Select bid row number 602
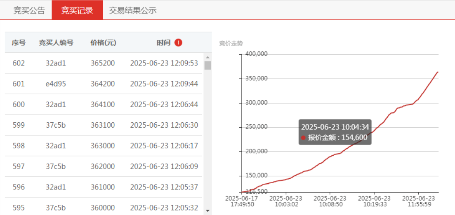Image resolution: width=455 pixels, height=215 pixels. tap(104, 63)
